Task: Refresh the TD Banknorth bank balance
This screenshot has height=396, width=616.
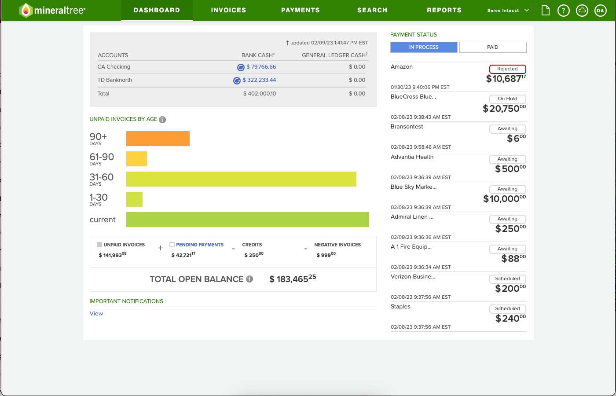Action: tap(237, 81)
